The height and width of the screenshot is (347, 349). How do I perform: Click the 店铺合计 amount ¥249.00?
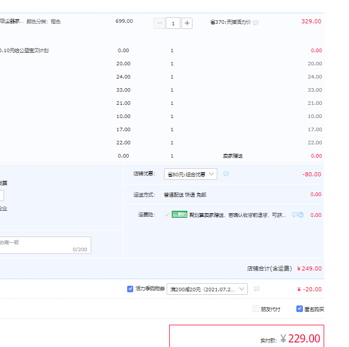point(309,268)
